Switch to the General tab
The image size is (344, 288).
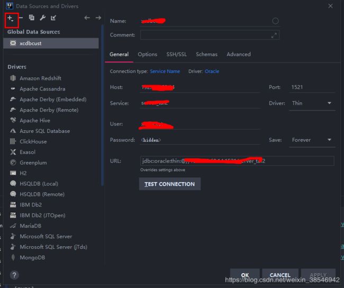click(119, 54)
